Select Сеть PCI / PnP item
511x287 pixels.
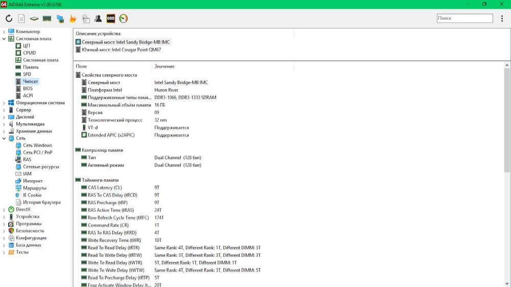pyautogui.click(x=37, y=153)
